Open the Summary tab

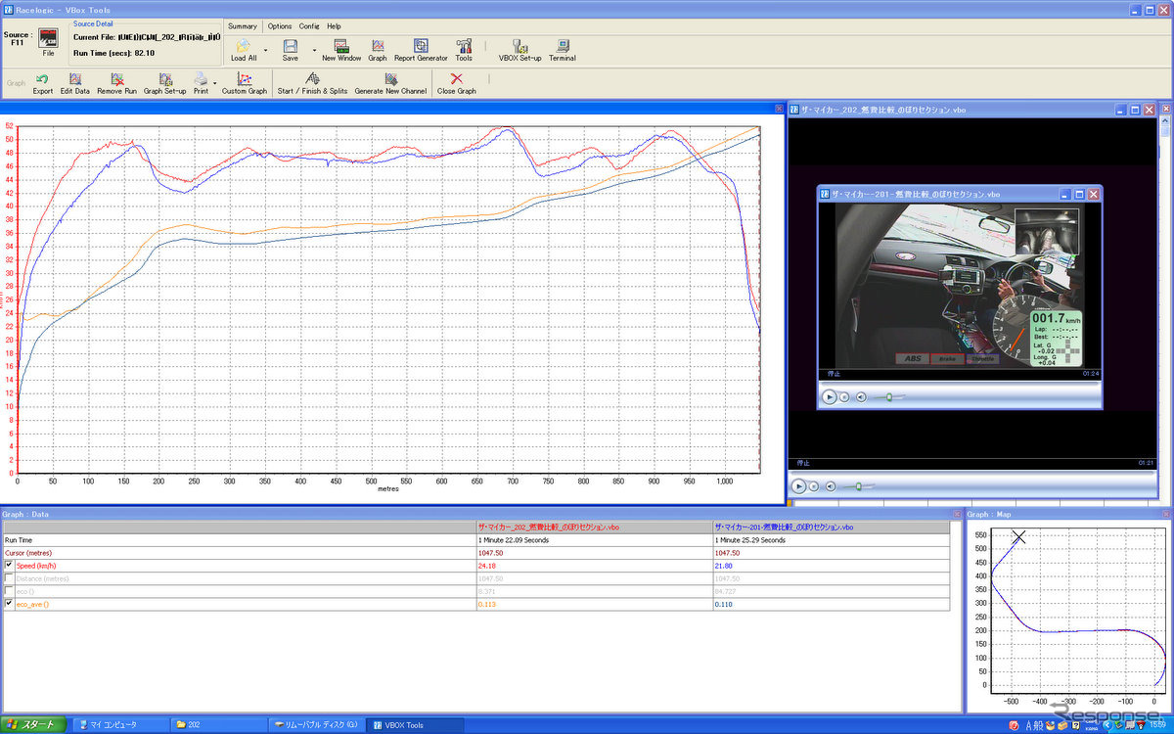[x=243, y=26]
